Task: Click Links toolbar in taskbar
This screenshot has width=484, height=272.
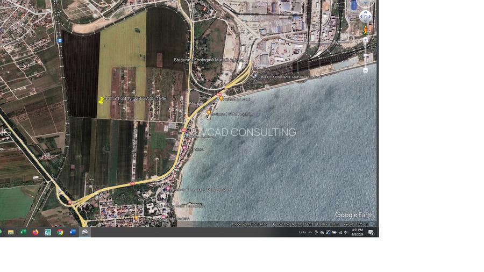Action: pos(302,232)
